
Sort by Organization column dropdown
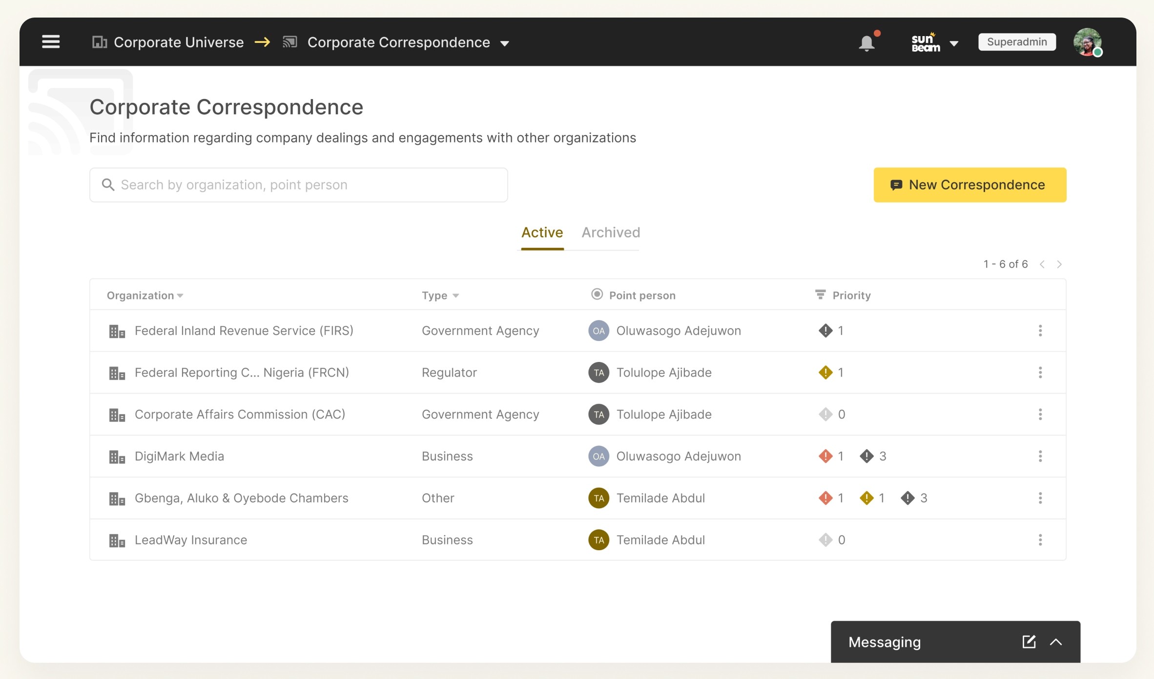(180, 296)
